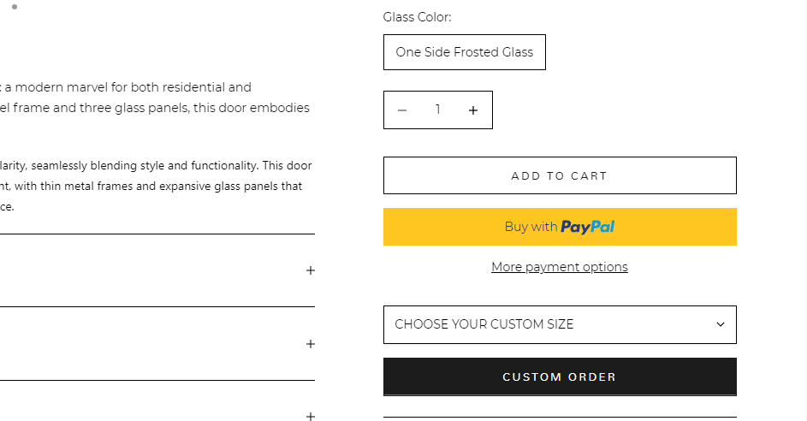Expand the third accordion section plus
The image size is (807, 421).
pyautogui.click(x=311, y=417)
